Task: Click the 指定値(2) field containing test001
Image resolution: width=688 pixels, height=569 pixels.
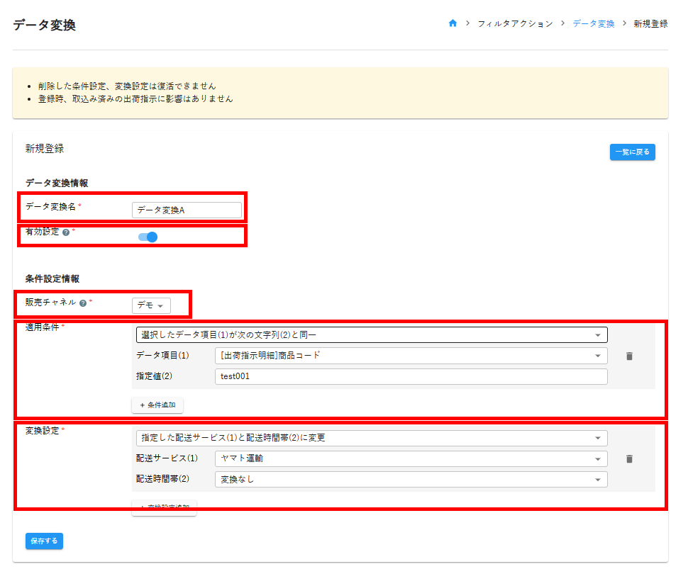Action: (x=411, y=377)
